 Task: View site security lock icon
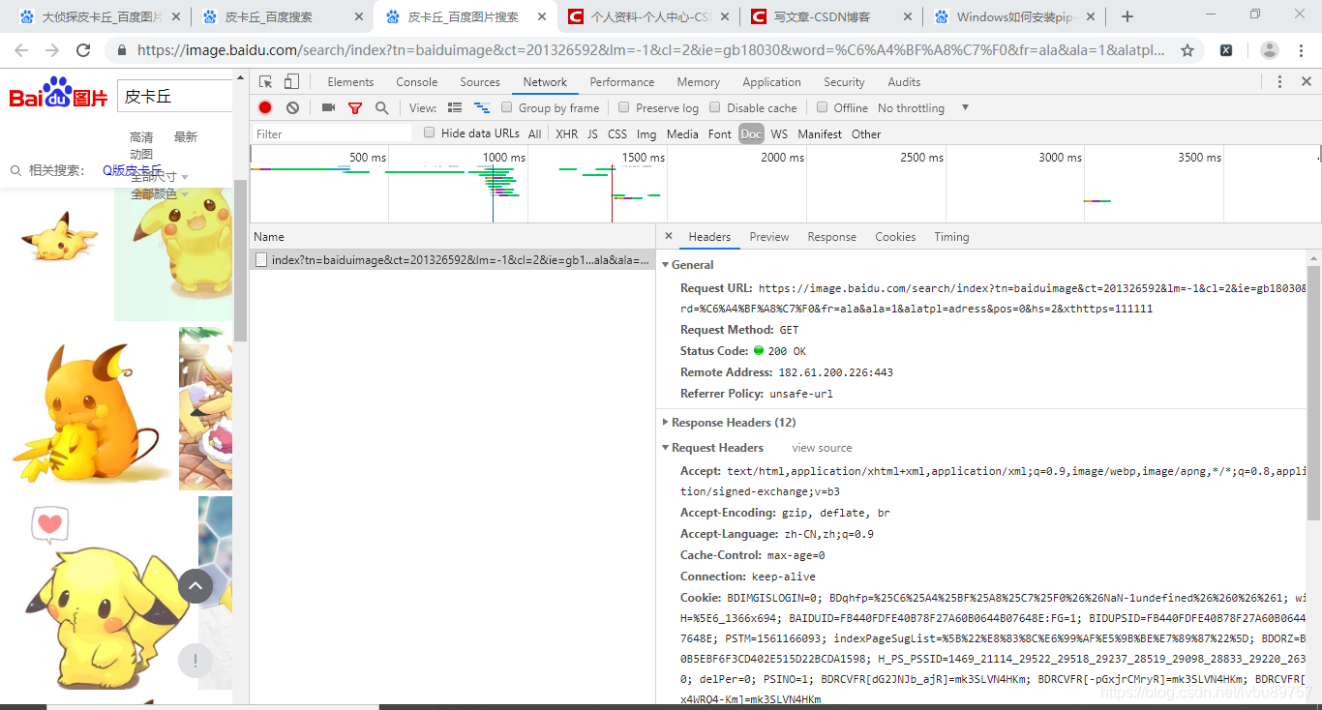tap(122, 50)
